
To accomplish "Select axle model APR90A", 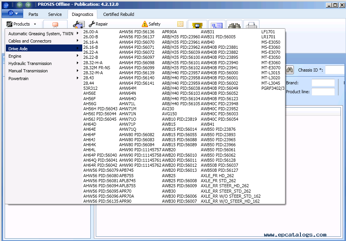I will click(170, 32).
